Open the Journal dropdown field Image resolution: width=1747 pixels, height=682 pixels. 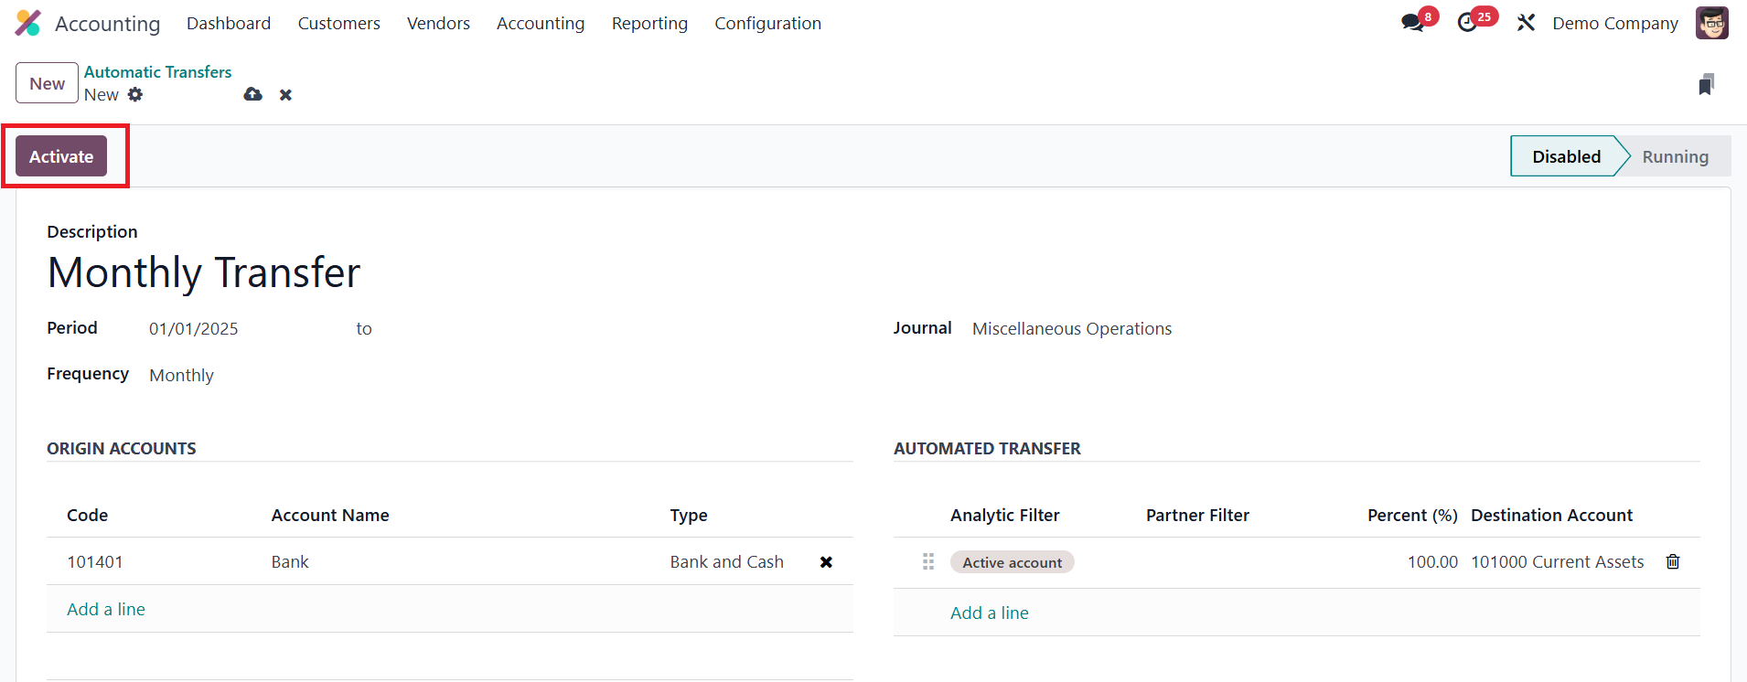[1071, 329]
